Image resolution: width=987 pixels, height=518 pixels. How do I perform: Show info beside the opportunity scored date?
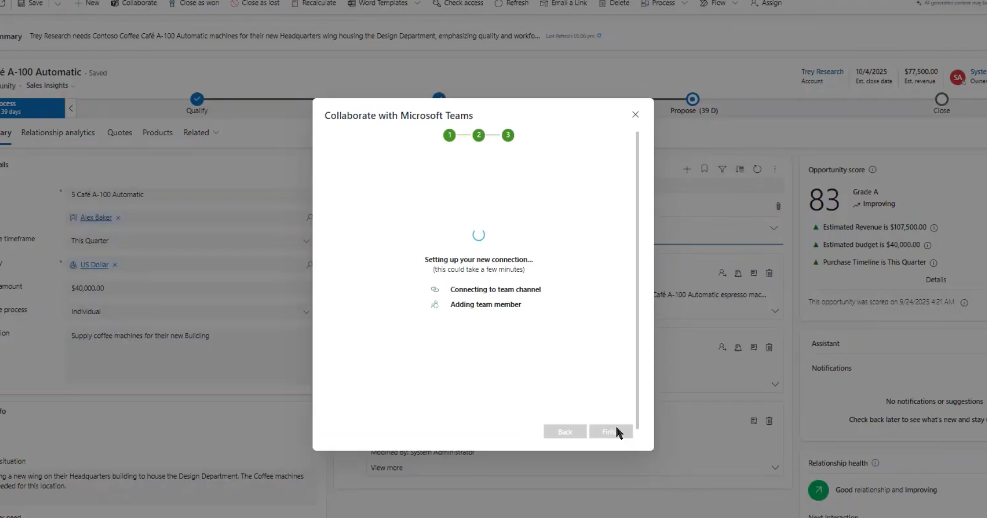964,303
